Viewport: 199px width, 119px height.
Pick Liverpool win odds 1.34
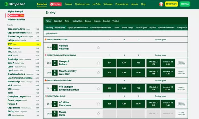click(109, 63)
